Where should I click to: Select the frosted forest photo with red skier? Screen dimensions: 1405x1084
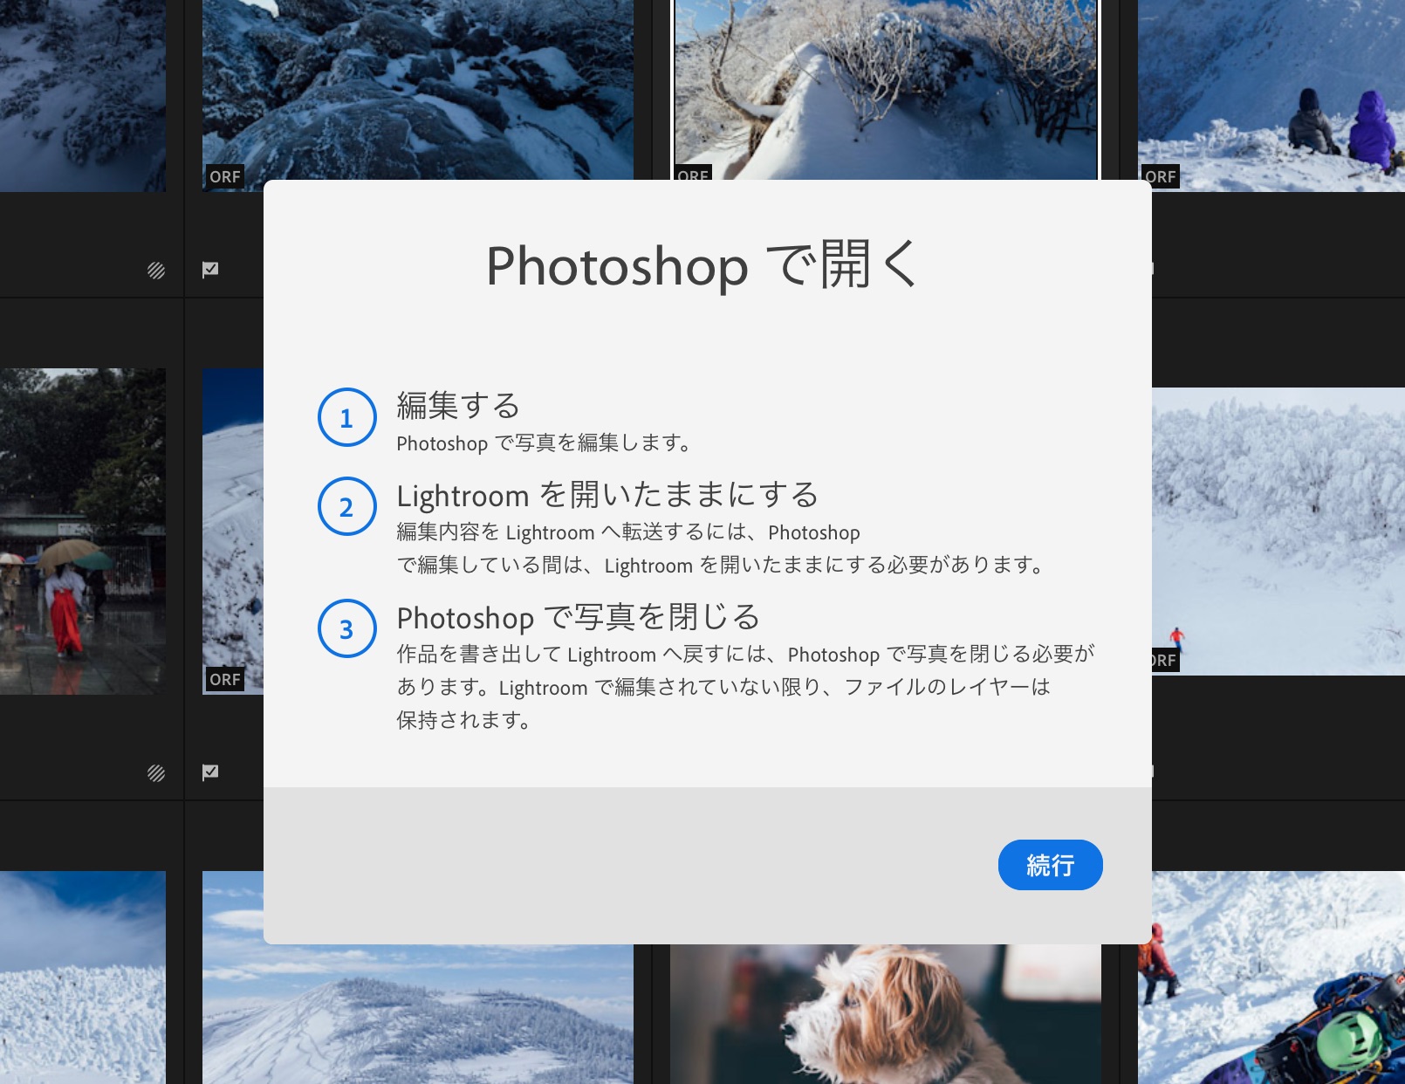(x=1278, y=532)
